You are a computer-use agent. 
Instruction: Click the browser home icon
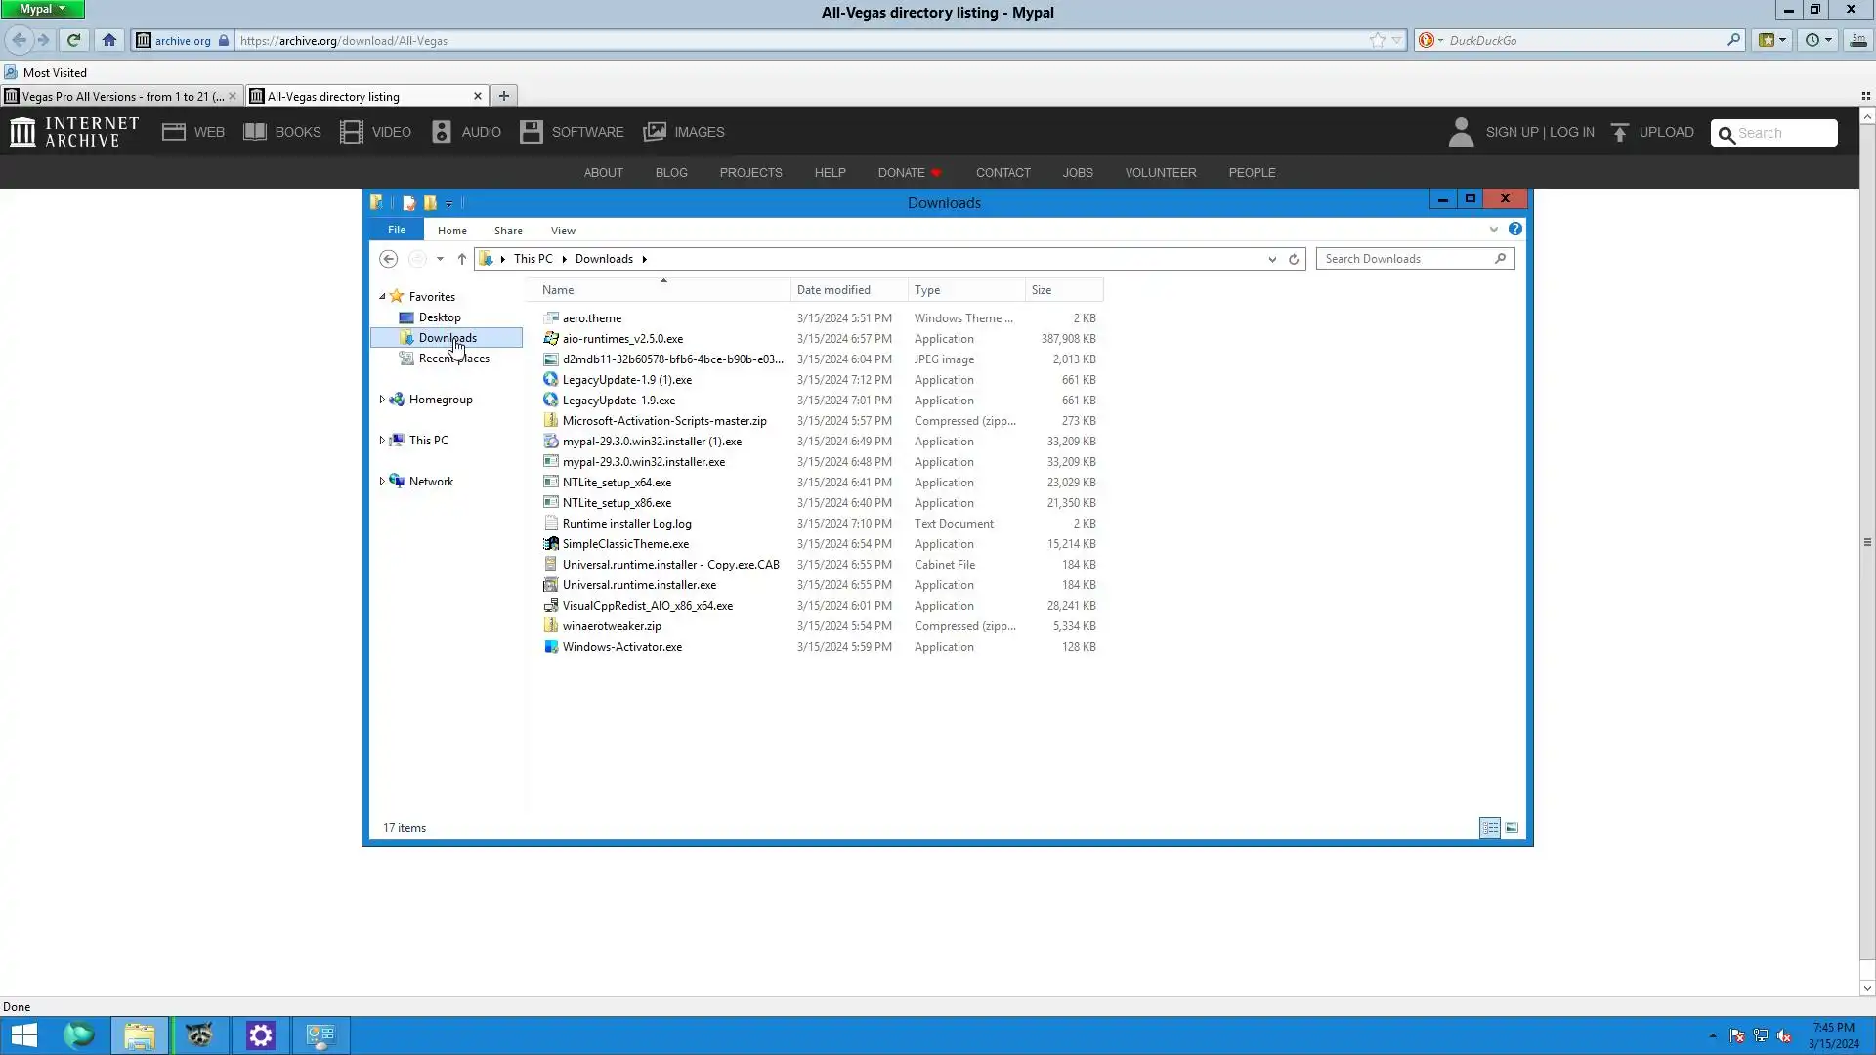(x=109, y=40)
